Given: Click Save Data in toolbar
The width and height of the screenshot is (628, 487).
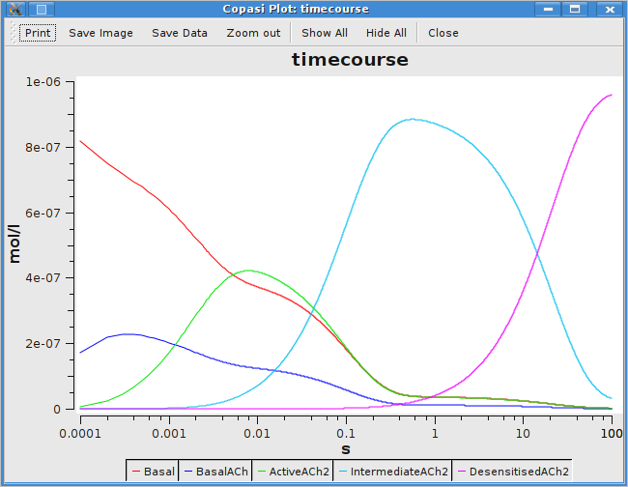Looking at the screenshot, I should [180, 33].
